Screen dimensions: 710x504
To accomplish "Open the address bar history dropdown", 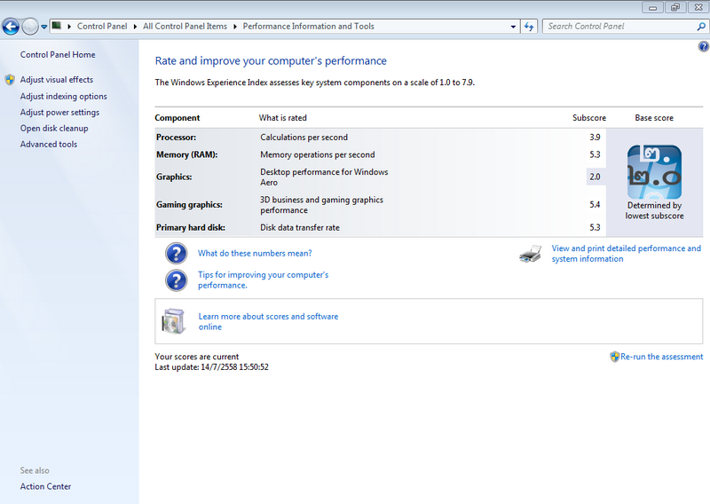I will [513, 27].
